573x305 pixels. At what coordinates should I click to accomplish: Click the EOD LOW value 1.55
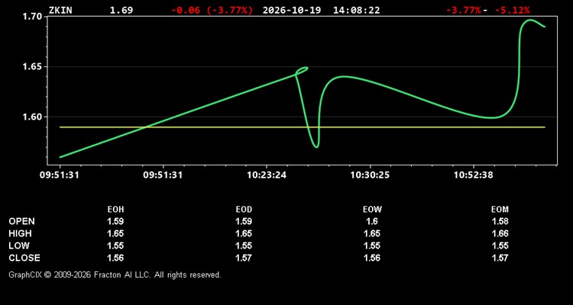pyautogui.click(x=244, y=246)
